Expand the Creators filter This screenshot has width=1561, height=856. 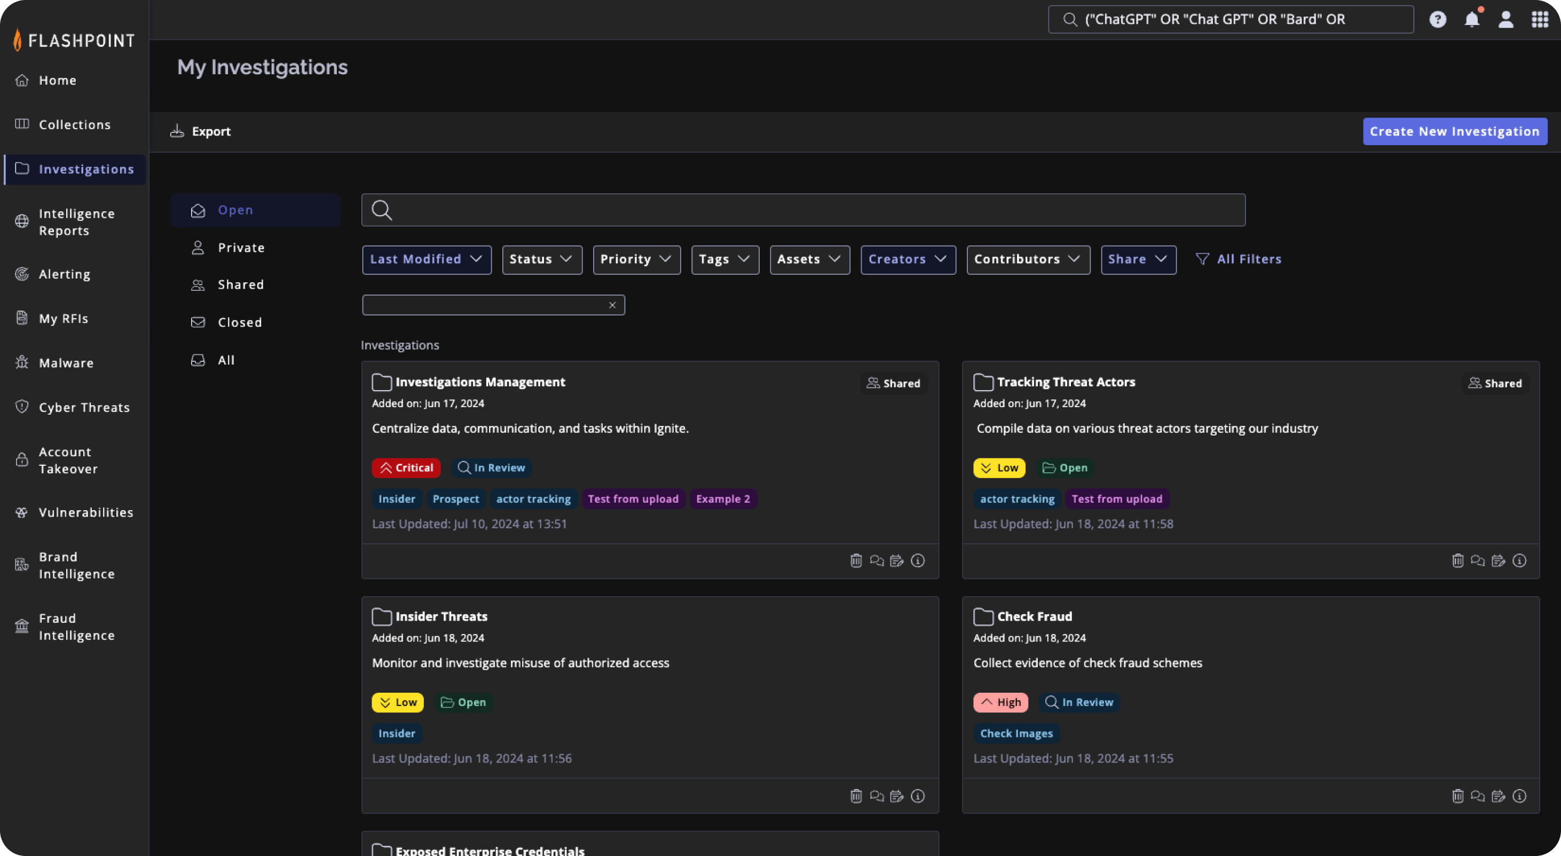pos(907,259)
